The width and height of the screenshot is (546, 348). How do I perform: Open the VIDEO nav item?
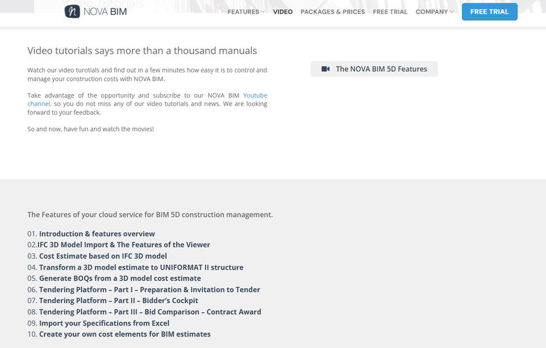tap(282, 12)
